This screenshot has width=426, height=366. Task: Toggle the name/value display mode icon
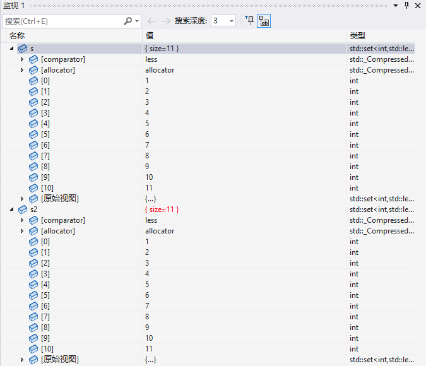pyautogui.click(x=264, y=21)
